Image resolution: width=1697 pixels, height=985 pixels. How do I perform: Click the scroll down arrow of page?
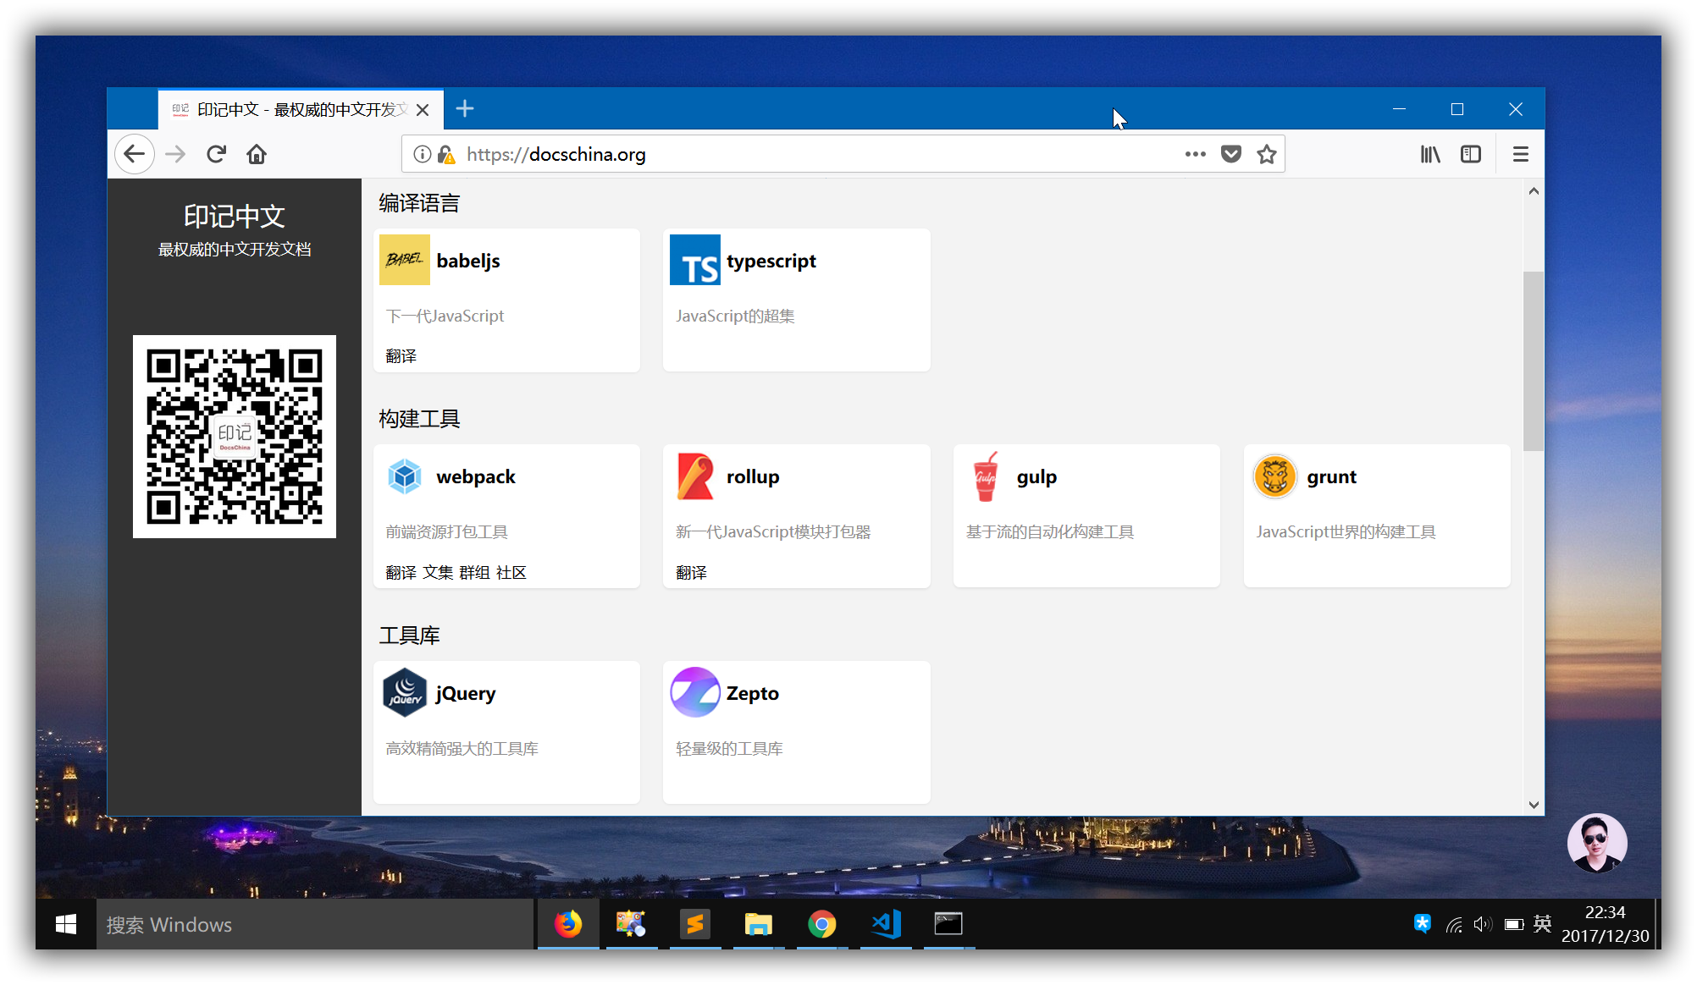tap(1534, 805)
